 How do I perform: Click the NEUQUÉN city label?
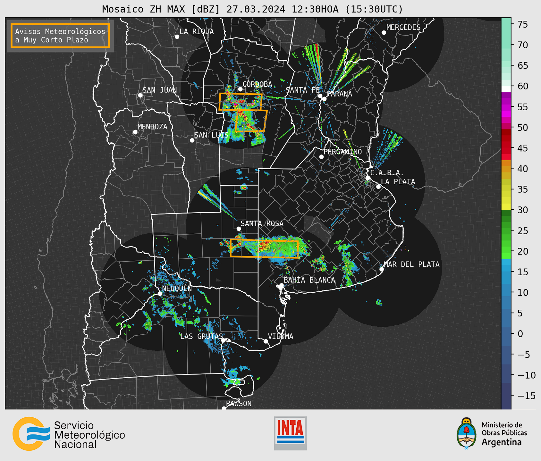[177, 288]
